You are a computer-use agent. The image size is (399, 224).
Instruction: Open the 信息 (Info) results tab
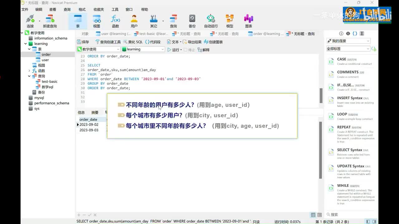point(81,112)
